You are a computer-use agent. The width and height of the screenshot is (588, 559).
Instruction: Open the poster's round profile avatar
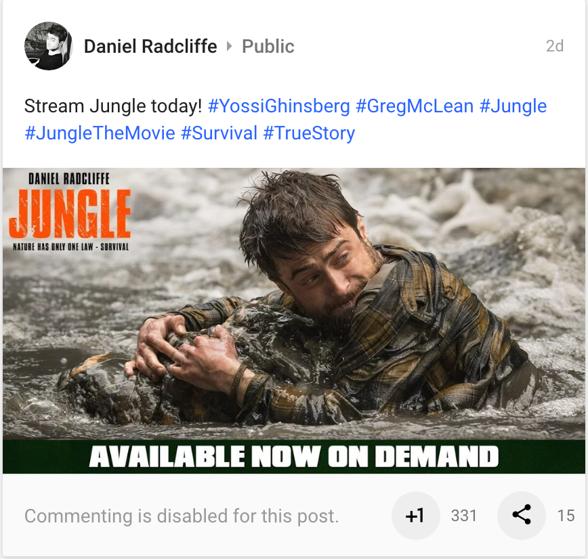[x=48, y=46]
